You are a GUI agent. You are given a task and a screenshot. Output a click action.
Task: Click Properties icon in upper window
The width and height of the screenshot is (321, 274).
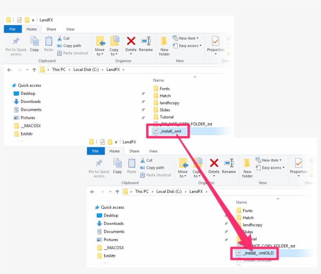pyautogui.click(x=216, y=41)
